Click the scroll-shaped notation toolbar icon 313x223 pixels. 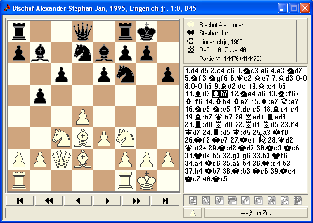coord(206,201)
